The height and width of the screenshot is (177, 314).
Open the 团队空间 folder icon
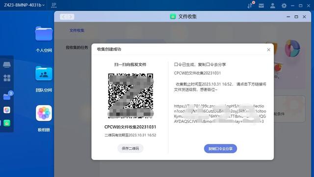click(x=44, y=73)
